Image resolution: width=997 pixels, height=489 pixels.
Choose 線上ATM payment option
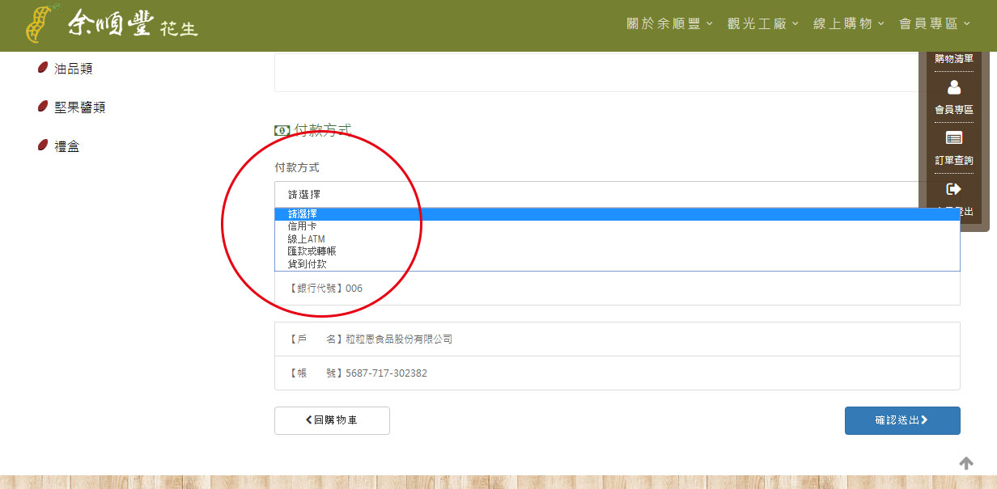point(307,239)
